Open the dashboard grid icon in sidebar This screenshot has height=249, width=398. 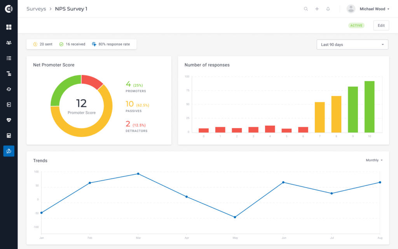(9, 27)
